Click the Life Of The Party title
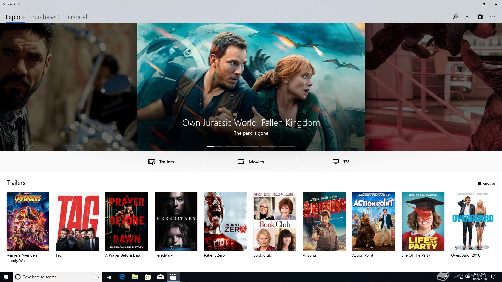Screen dimensions: 502x282 coord(416,255)
